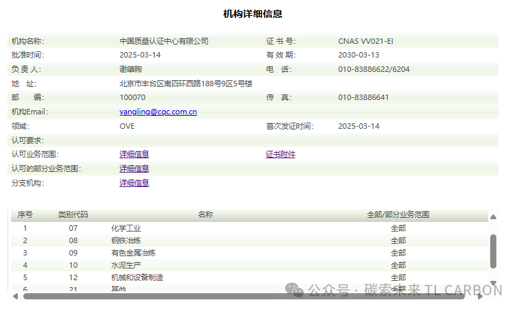Click the horizontal scrollbar thumb
519x311 pixels.
pyautogui.click(x=244, y=296)
